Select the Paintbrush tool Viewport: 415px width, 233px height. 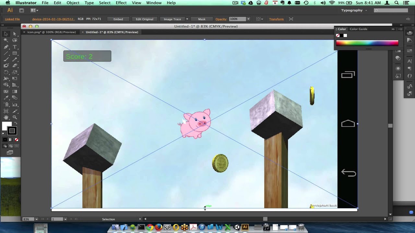[x=6, y=60]
